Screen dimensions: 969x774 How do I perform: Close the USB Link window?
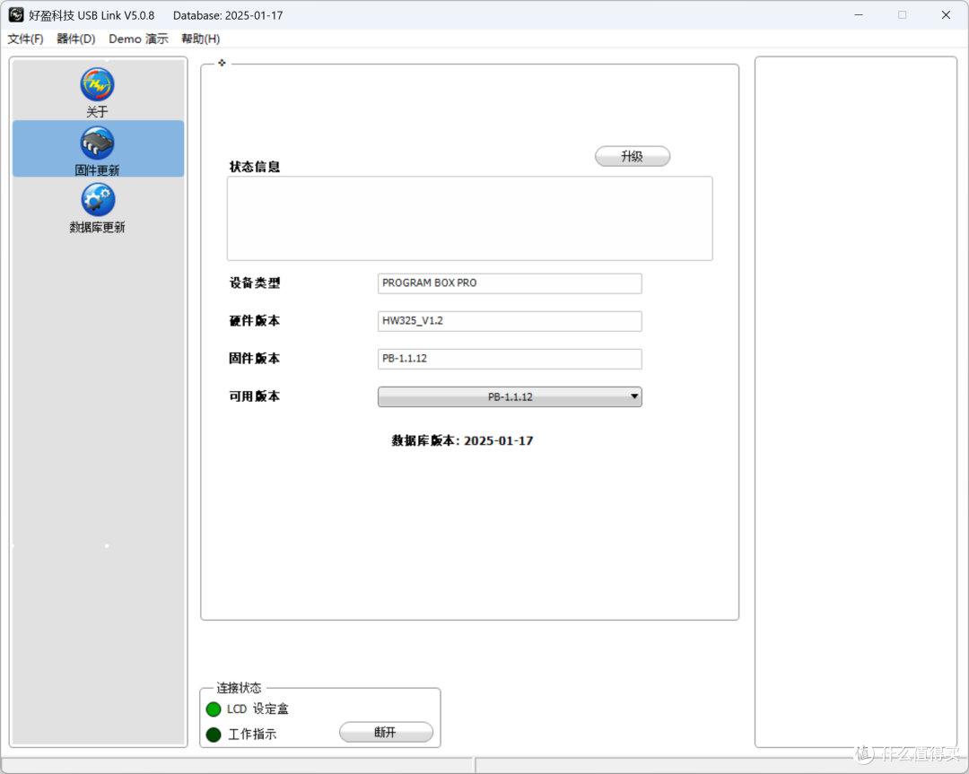(x=946, y=15)
